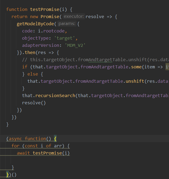The height and width of the screenshot is (179, 169).
Task: Click the 'params:' inlay hint
Action: tap(67, 24)
